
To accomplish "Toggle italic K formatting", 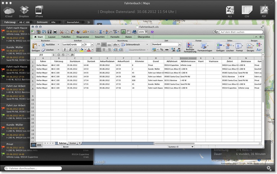I will tap(70, 50).
